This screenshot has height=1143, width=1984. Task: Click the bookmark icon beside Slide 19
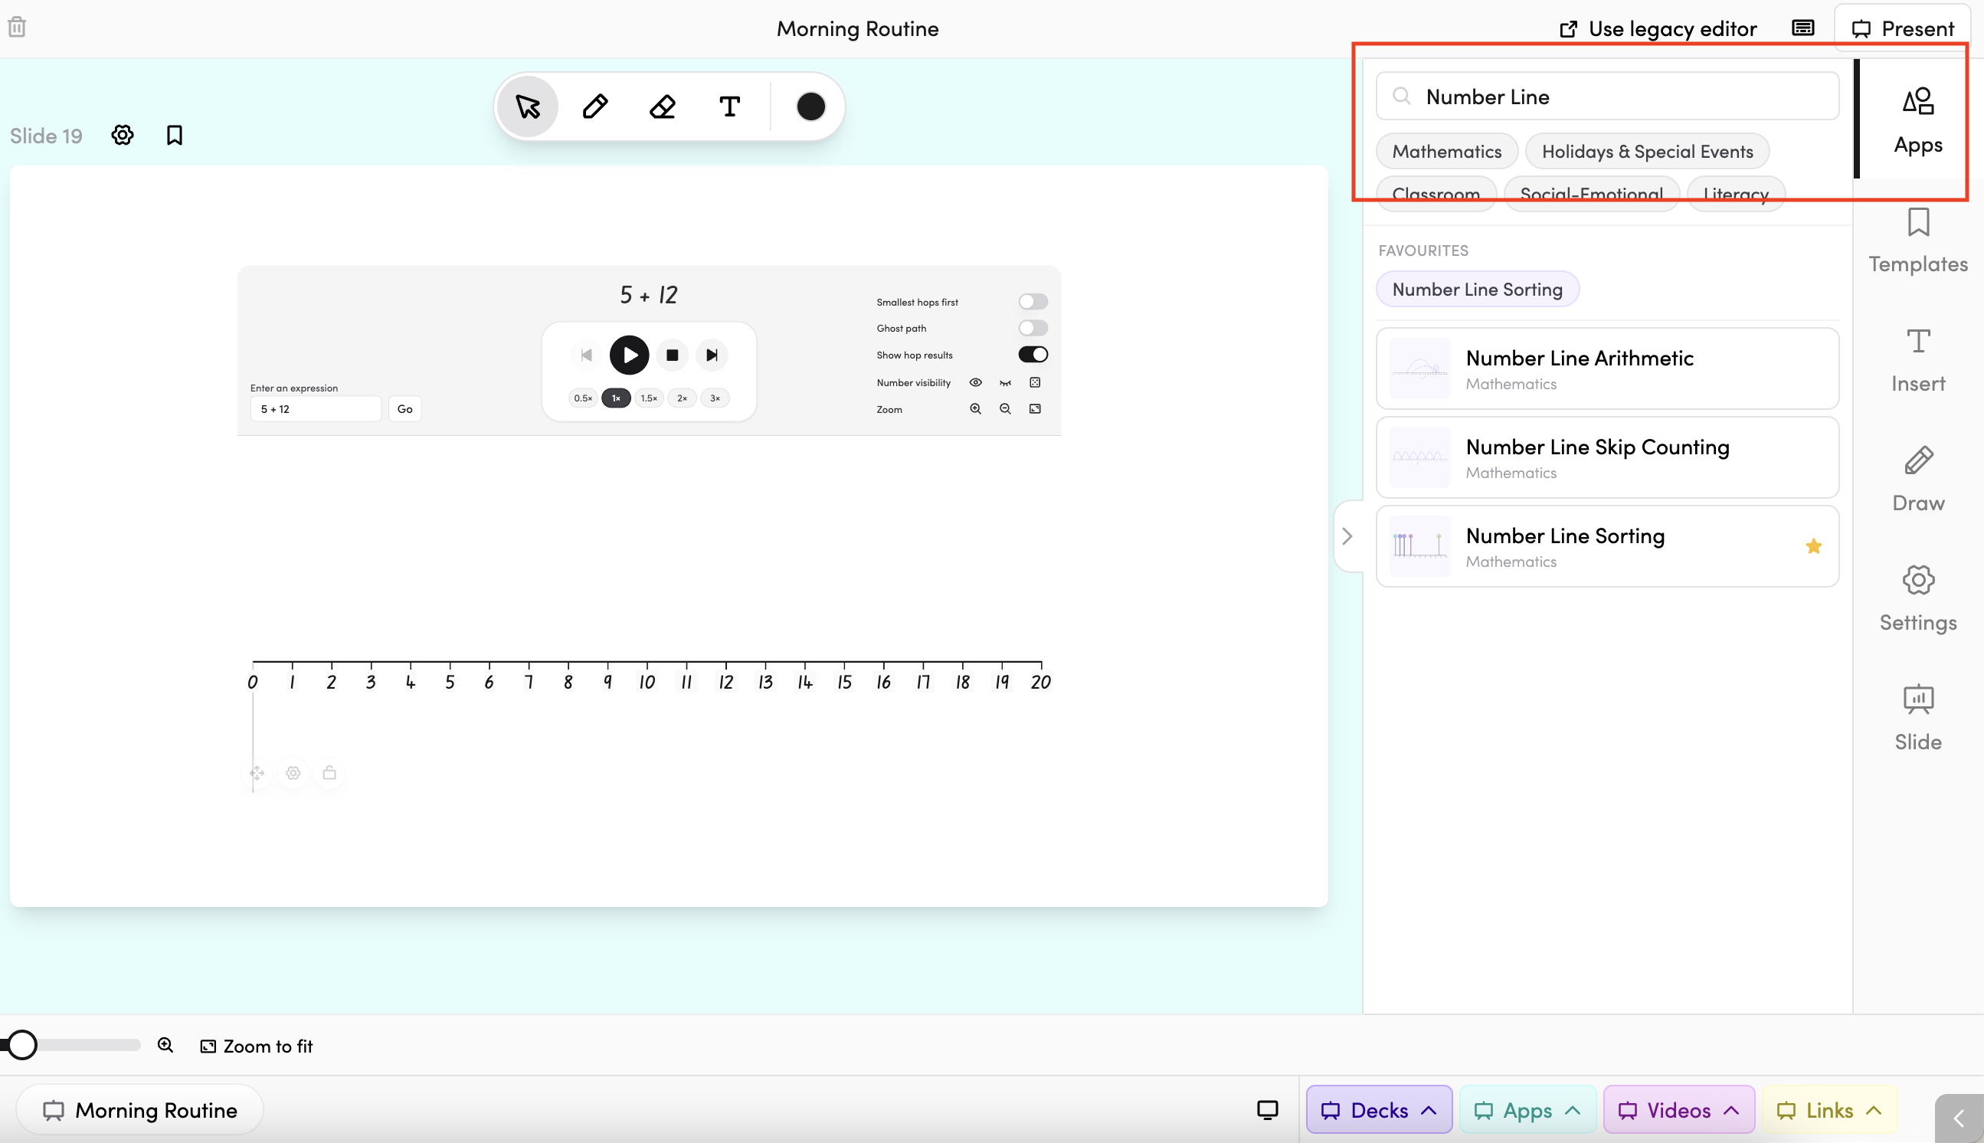pyautogui.click(x=174, y=135)
